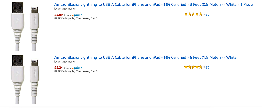The height and width of the screenshot is (108, 262).
Task: Open the 69 reviews link for 3 Feet cable
Action: [x=208, y=15]
